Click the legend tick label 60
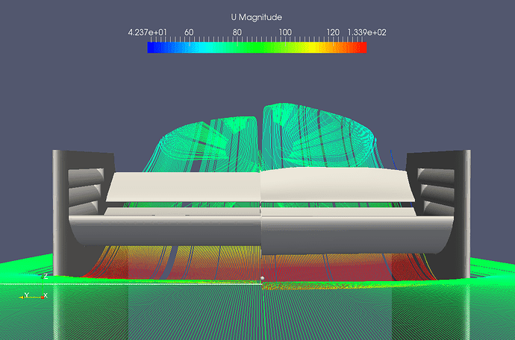 (189, 33)
